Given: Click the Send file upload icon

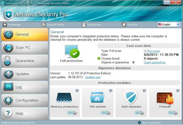Looking at the screenshot, I should coord(124,25).
